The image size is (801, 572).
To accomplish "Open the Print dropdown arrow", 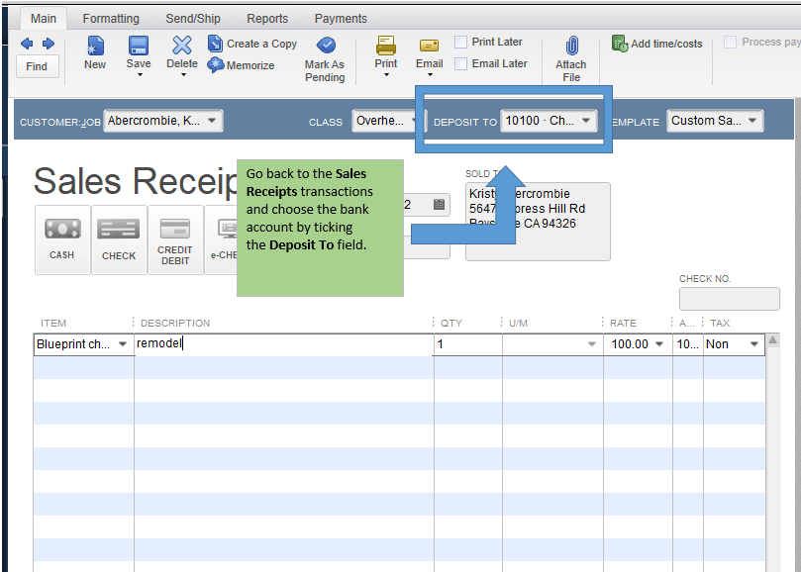I will (386, 75).
